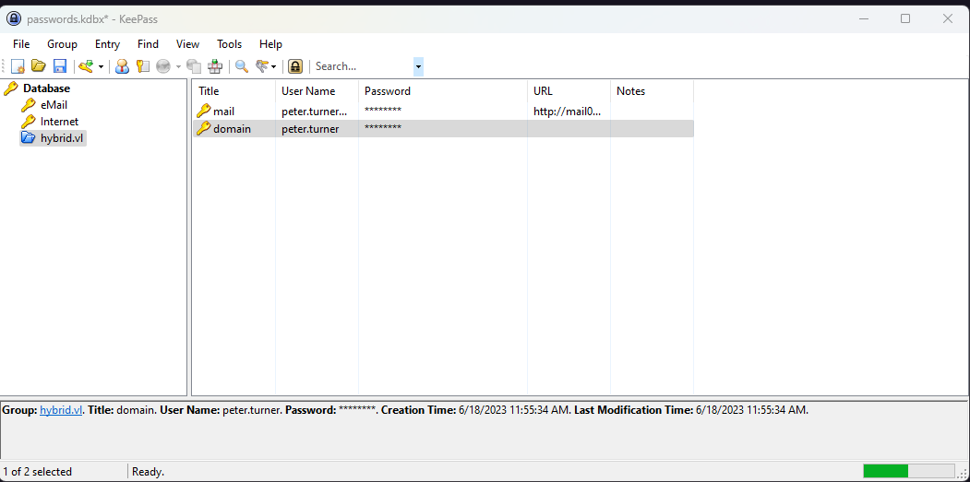Select the Database root group

pyautogui.click(x=46, y=88)
